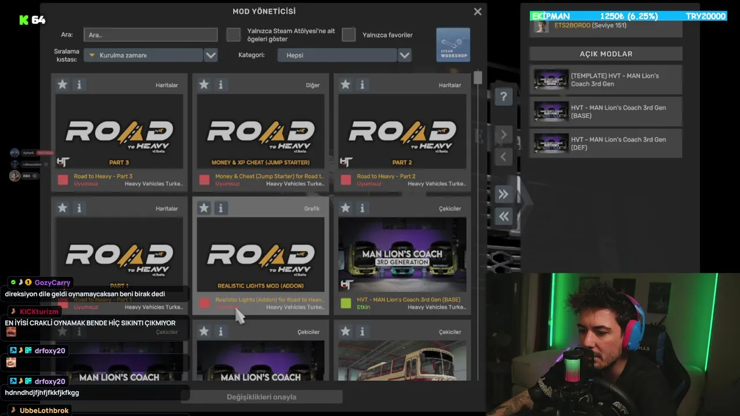The image size is (740, 416).
Task: Show info for Money & XP Cheat mod
Action: tap(220, 85)
